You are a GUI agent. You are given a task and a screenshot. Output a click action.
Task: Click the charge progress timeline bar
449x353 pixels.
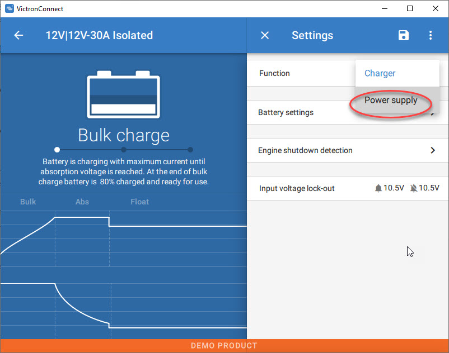coord(123,149)
